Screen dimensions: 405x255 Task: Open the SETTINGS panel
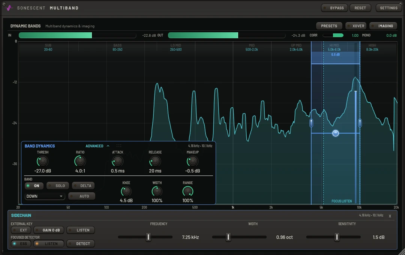(x=388, y=8)
